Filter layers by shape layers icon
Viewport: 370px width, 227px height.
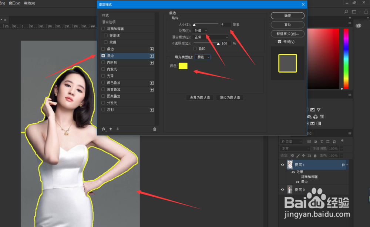pyautogui.click(x=328, y=141)
